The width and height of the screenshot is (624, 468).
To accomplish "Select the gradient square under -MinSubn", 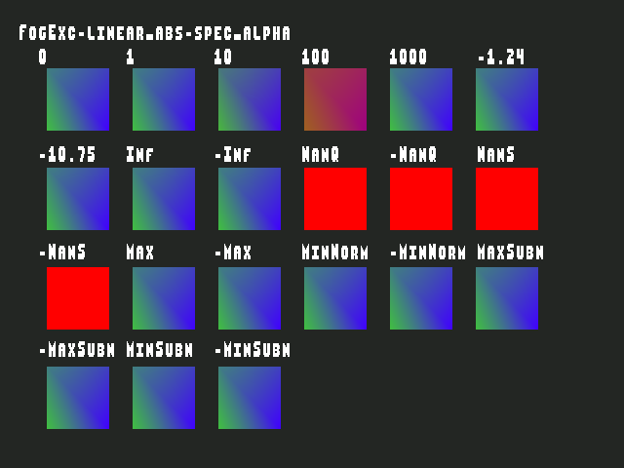I will click(x=250, y=398).
